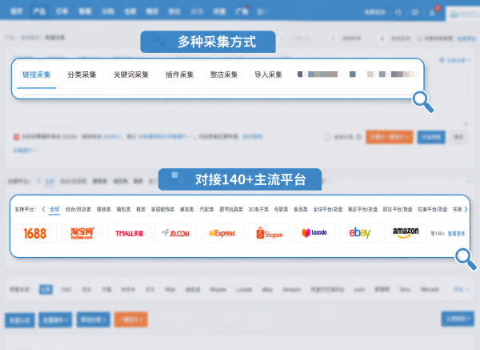Click first blue button in bottom toolbar
Viewport: 480px width, 350px height.
click(20, 320)
